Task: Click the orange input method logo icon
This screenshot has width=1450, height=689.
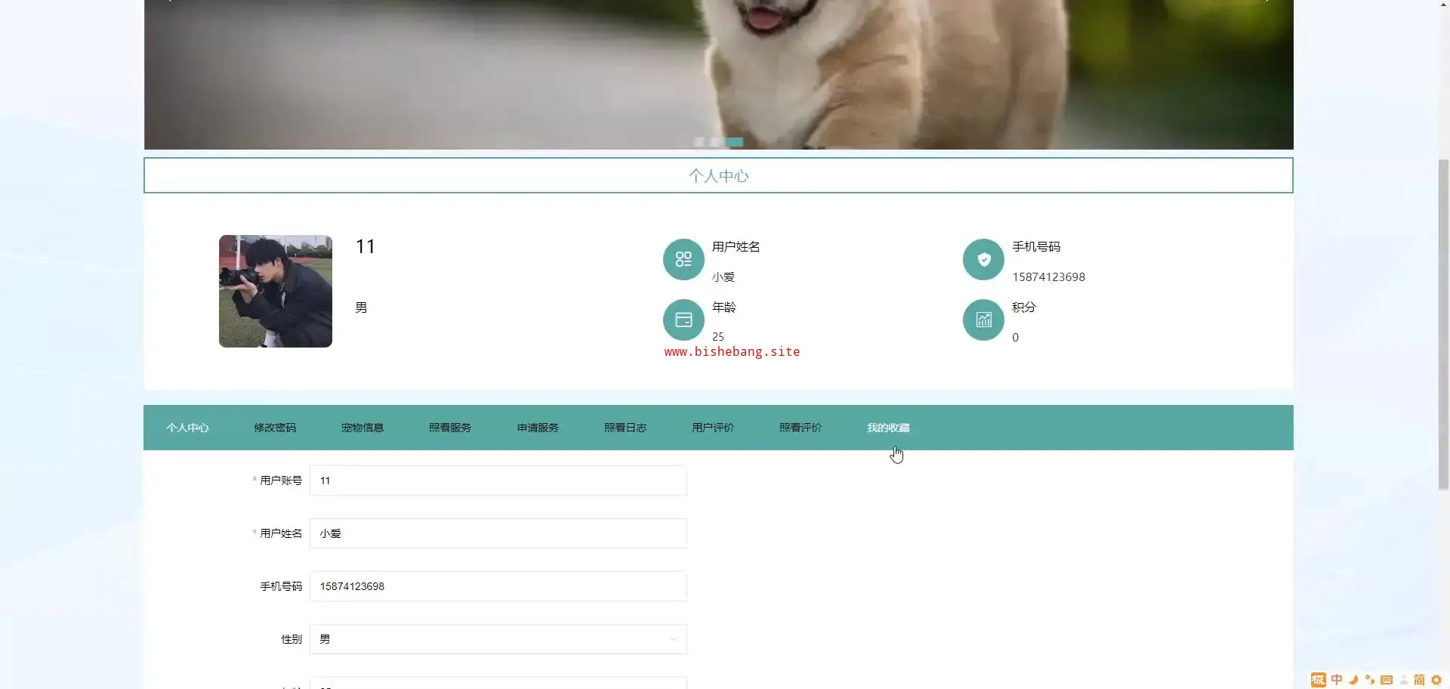Action: [x=1319, y=680]
